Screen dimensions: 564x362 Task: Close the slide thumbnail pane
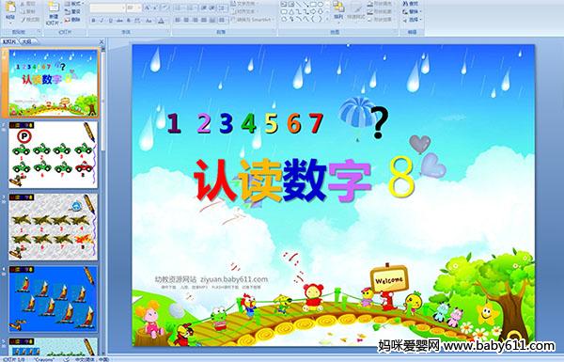pos(102,41)
